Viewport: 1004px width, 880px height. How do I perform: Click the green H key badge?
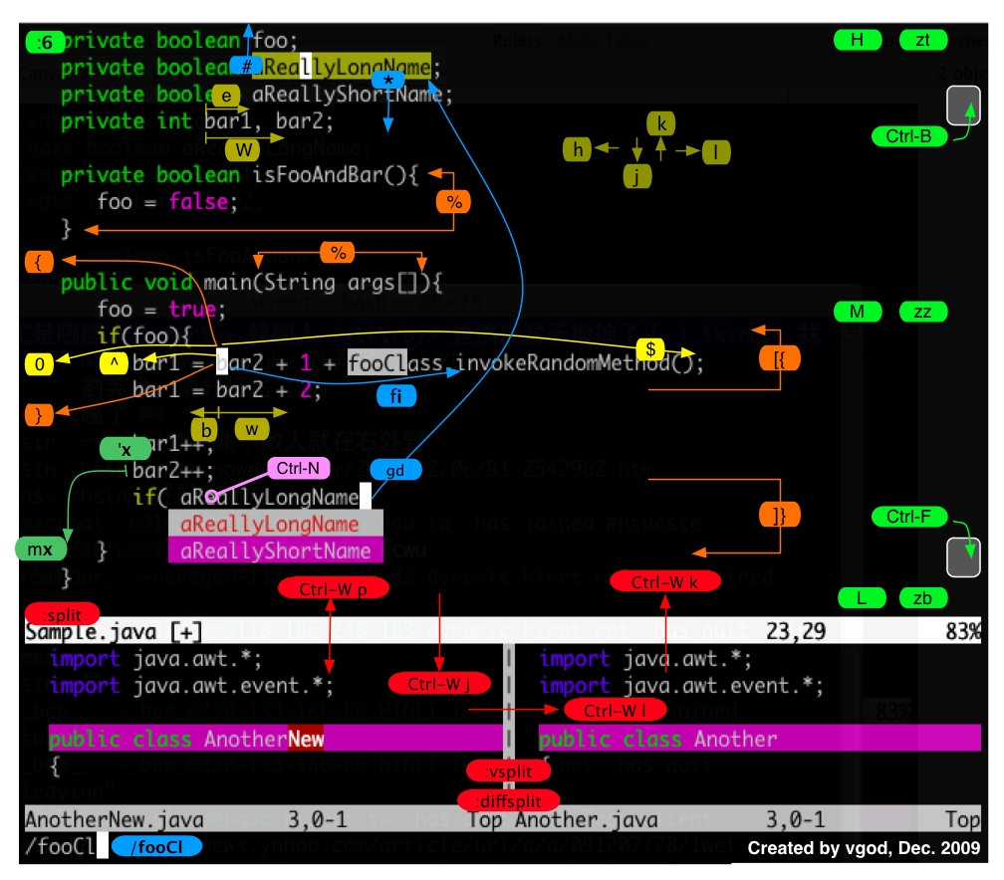pyautogui.click(x=858, y=41)
